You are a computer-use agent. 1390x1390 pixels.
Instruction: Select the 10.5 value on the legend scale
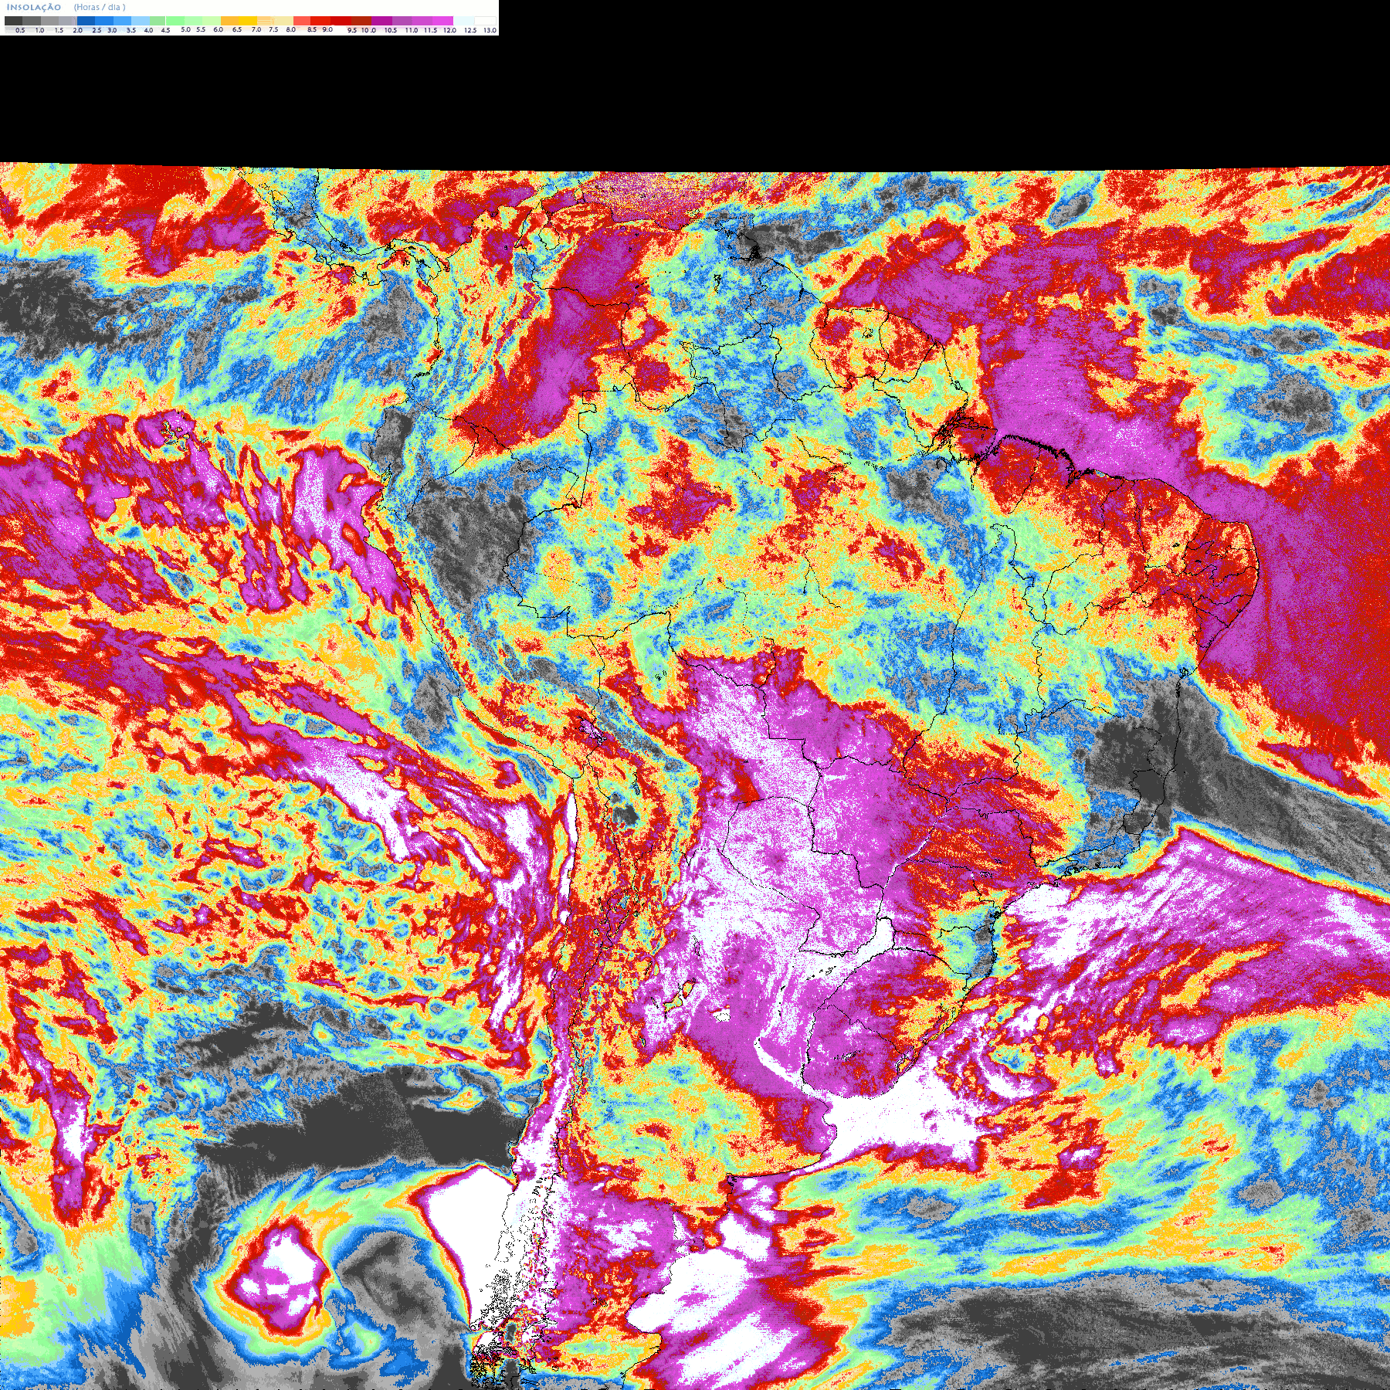[391, 30]
